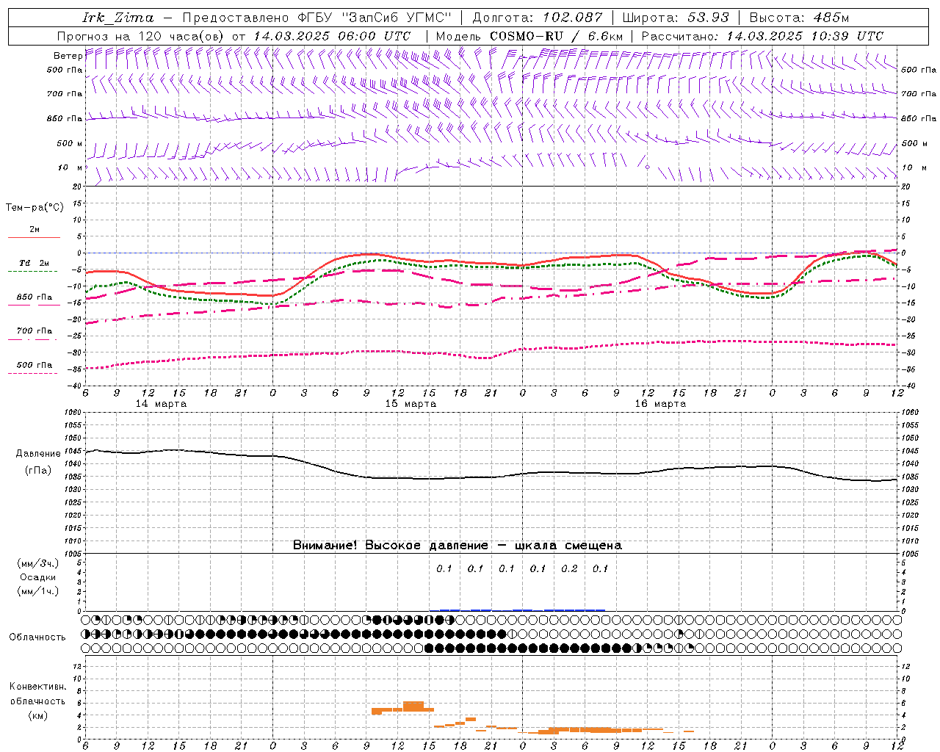
Task: Click the "14 марта" date label
Action: 161,404
